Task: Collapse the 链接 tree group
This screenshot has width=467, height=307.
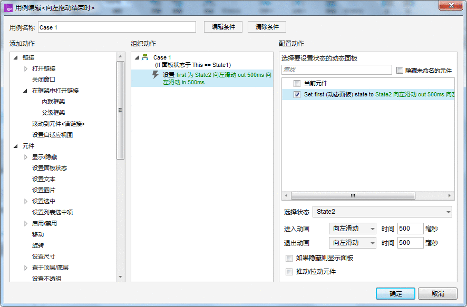Action: tap(16, 57)
